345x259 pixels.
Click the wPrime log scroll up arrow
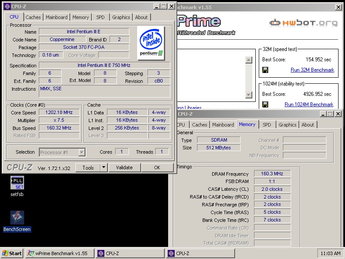(x=249, y=60)
